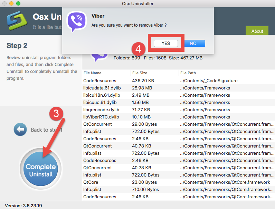Click the Viber icon in the confirmation dialog
The height and width of the screenshot is (209, 275).
[x=76, y=21]
